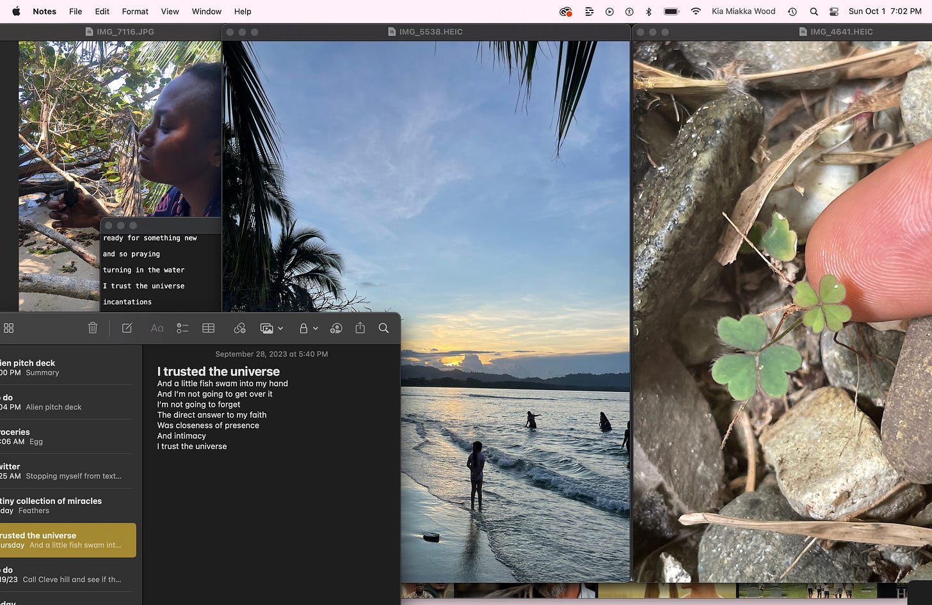Select the groceries note with Egg preview
Image resolution: width=932 pixels, height=605 pixels.
coord(67,437)
